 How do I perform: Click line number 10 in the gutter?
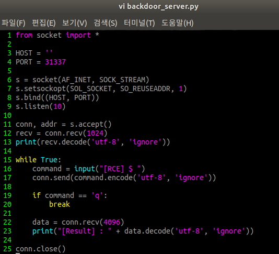pos(7,115)
